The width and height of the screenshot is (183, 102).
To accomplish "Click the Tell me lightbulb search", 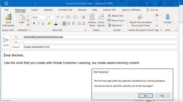I will pos(152,10).
